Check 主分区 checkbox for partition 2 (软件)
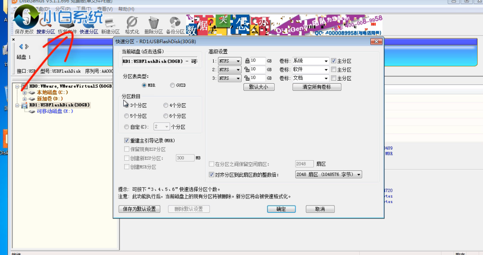The width and height of the screenshot is (483, 255). (x=333, y=69)
